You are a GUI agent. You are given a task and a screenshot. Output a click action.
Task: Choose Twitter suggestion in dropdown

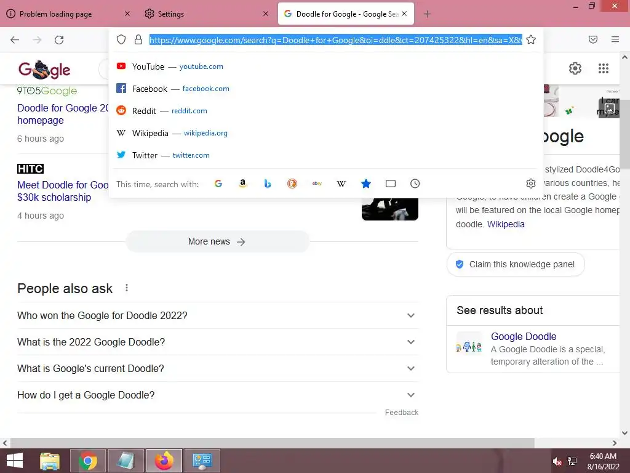[x=326, y=155]
